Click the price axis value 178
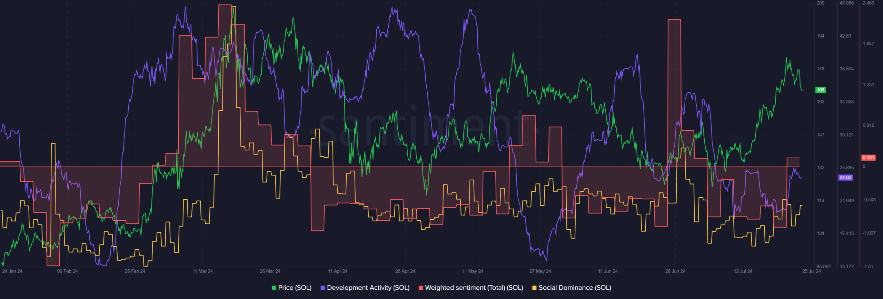Viewport: 883px width, 299px height. coord(821,69)
